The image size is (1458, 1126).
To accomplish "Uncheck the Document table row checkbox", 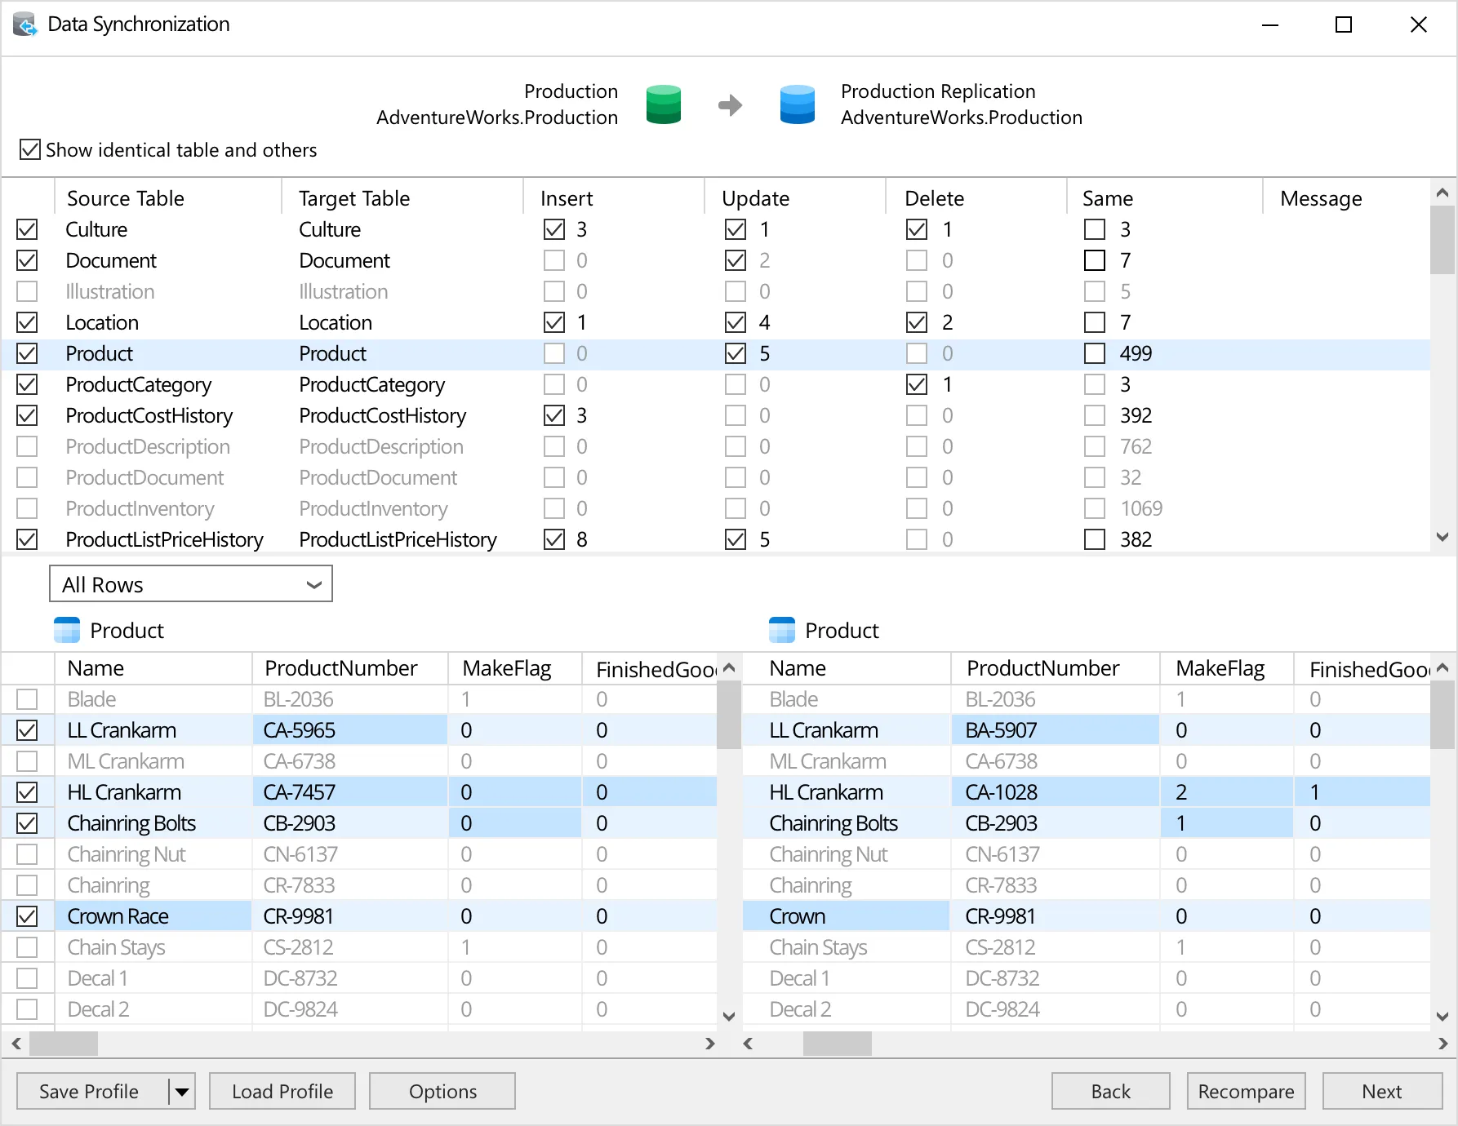I will 27,260.
